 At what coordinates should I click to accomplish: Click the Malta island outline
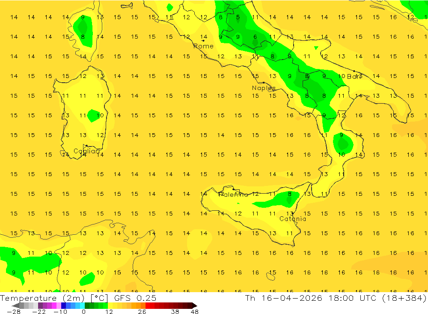(x=270, y=277)
